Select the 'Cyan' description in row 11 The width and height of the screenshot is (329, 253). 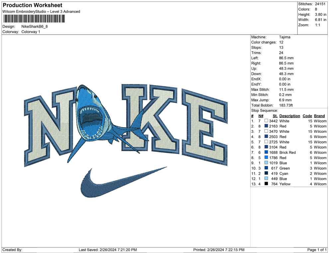284,173
